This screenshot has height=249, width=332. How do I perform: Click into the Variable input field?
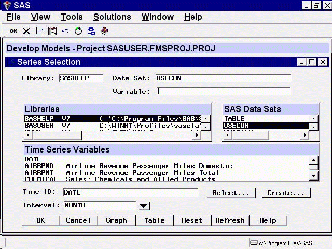(x=223, y=92)
